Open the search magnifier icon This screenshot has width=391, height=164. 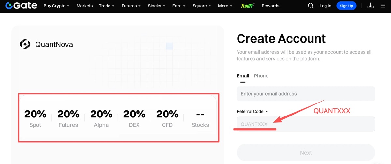(x=311, y=6)
